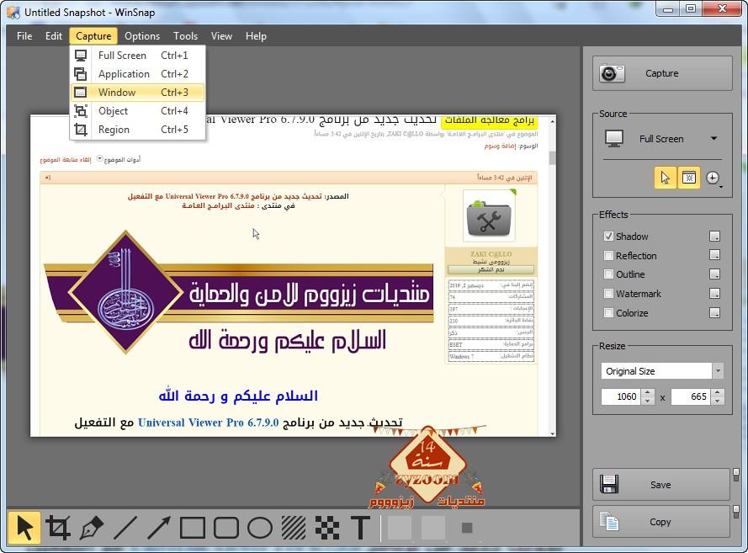Click the small line width square selector
The height and width of the screenshot is (553, 748).
467,528
